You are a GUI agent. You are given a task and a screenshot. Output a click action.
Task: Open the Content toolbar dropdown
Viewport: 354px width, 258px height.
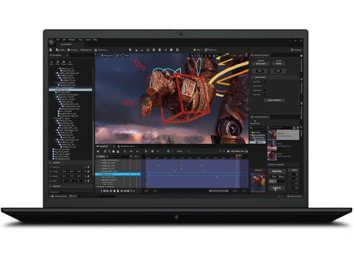click(x=73, y=50)
